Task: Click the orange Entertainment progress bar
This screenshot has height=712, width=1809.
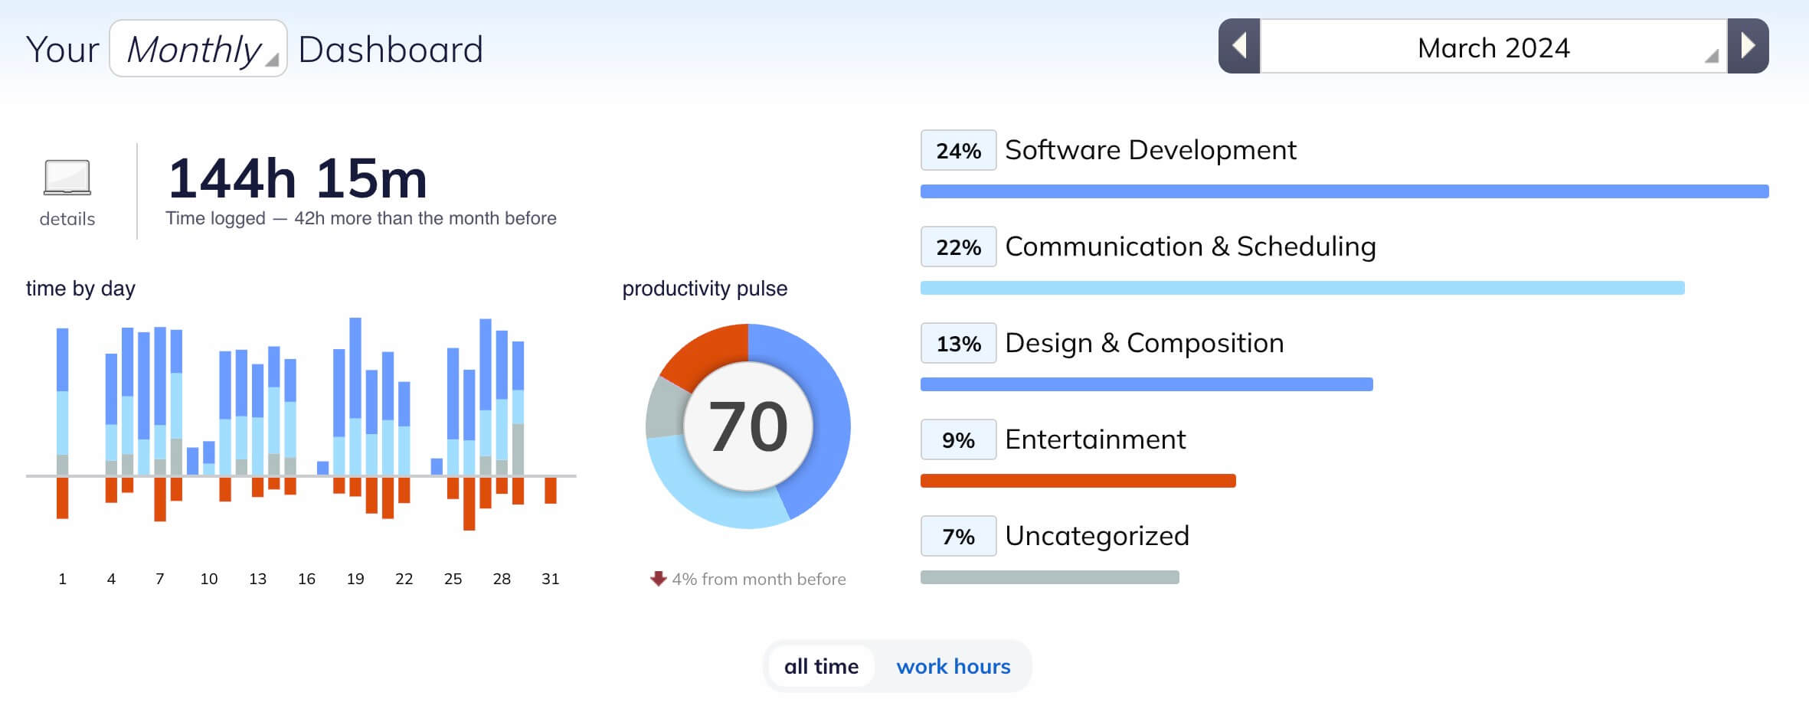Action: [x=1078, y=481]
